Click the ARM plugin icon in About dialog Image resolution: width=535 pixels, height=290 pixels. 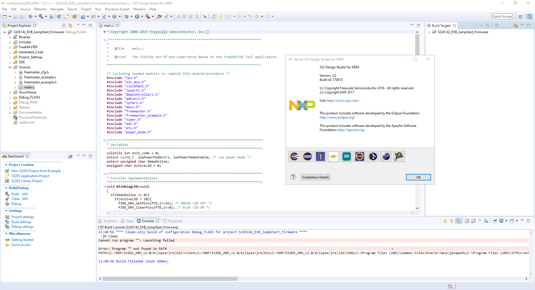320,156
